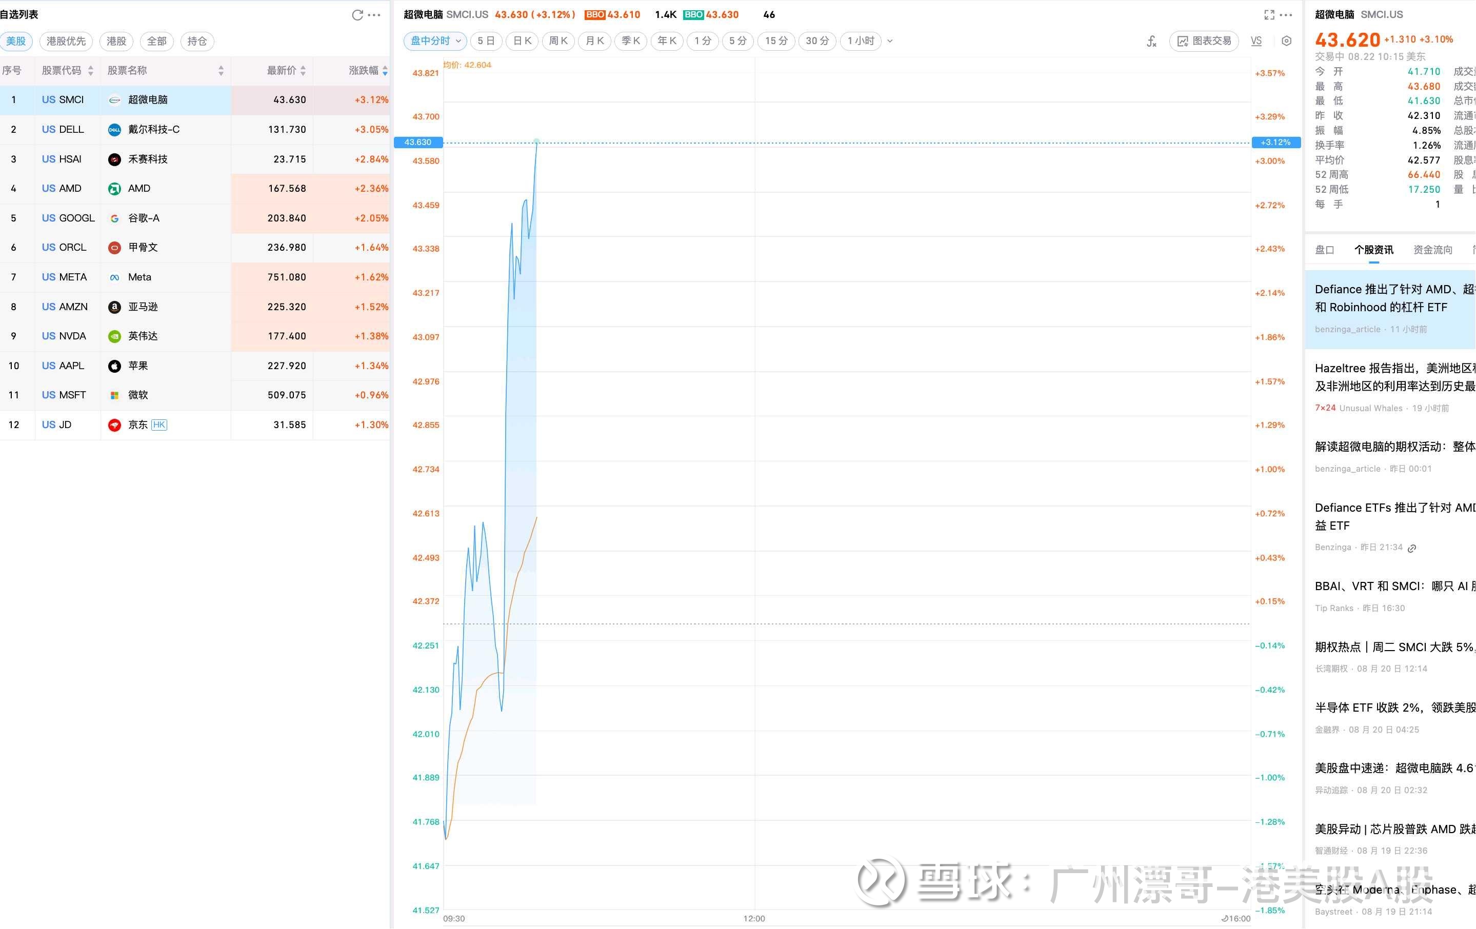
Task: Click the SMCI company logo icon
Action: click(114, 100)
